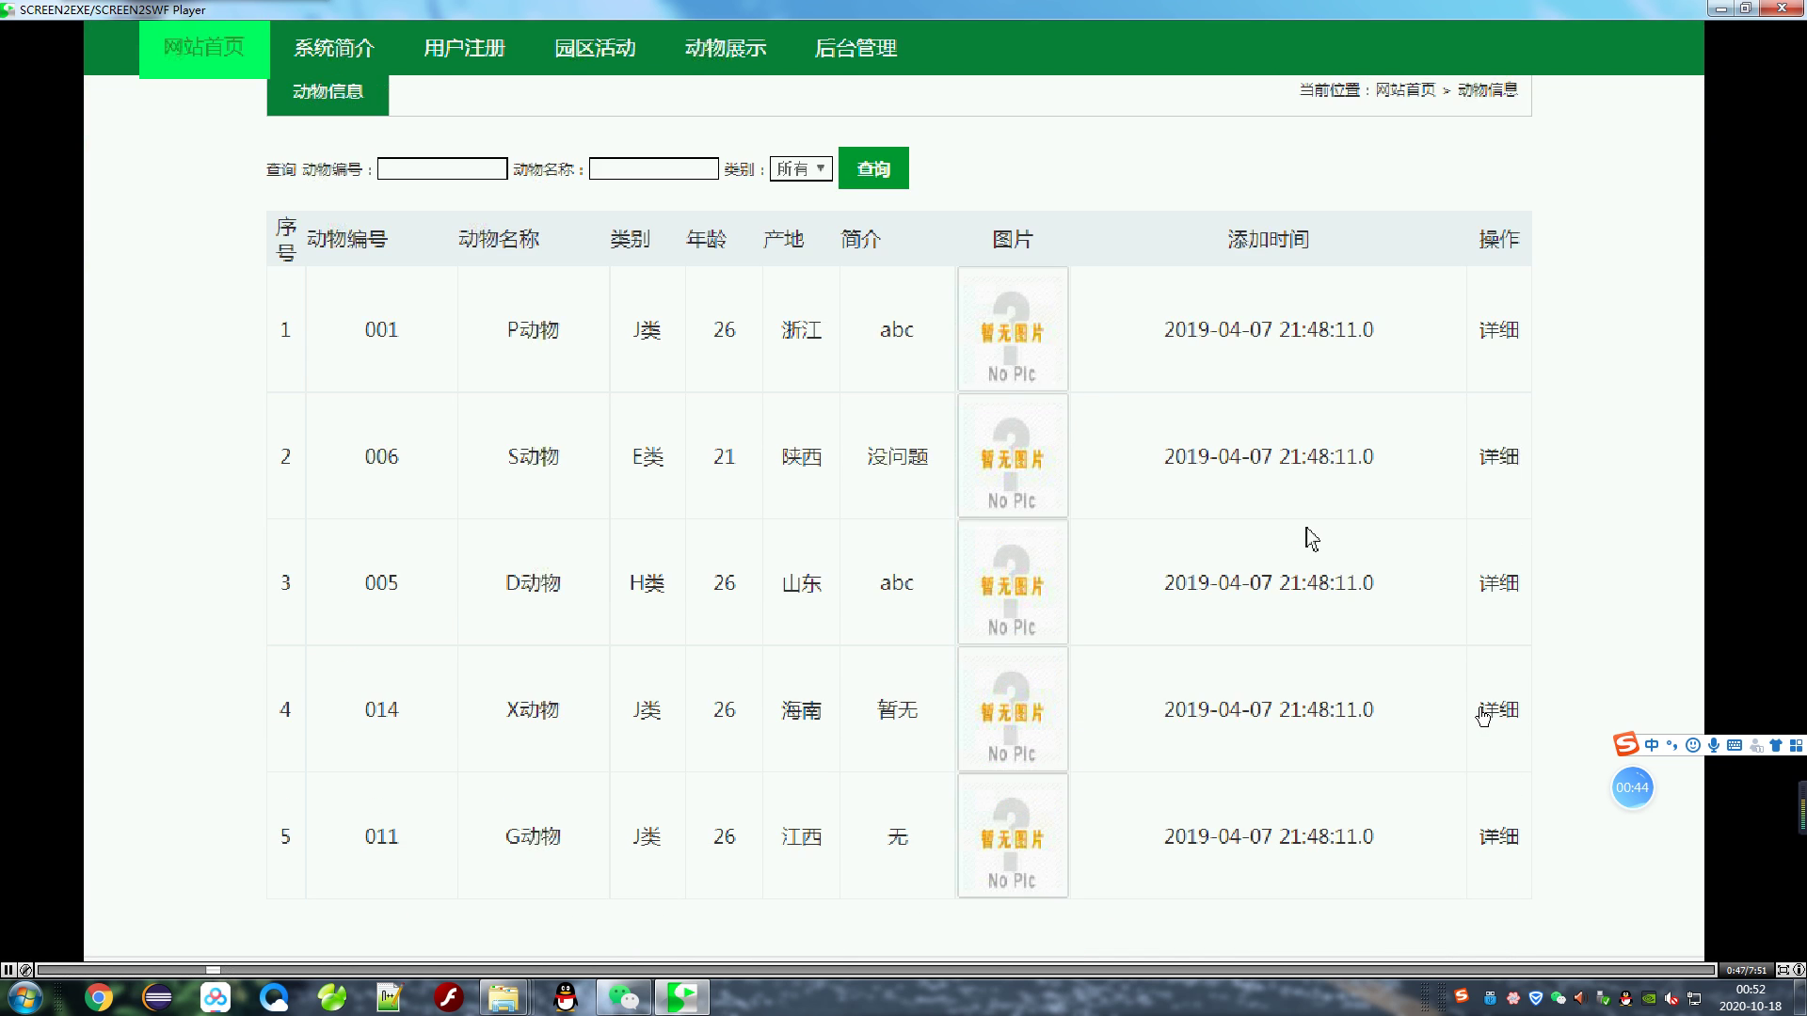Open NVIDIA tray icon
Screen dimensions: 1807x1016
click(1649, 997)
